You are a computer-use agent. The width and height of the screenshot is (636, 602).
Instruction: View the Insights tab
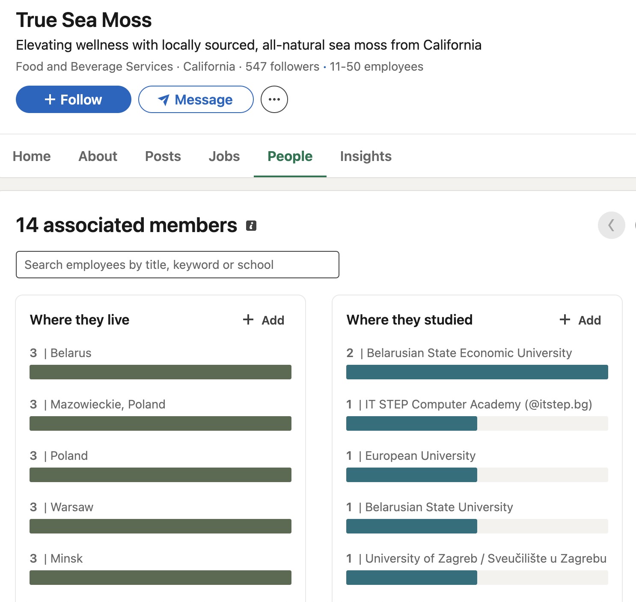(x=366, y=156)
